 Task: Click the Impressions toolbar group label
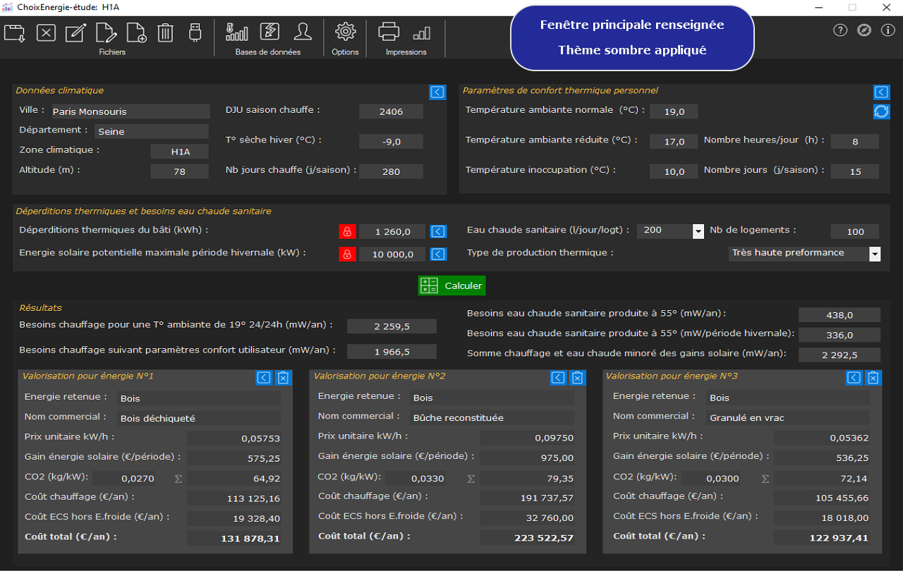(406, 52)
